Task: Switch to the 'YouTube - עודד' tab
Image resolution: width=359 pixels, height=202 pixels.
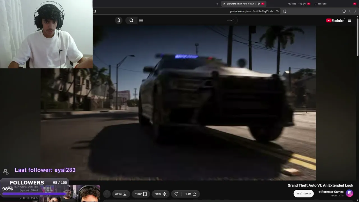Action: coord(299,4)
